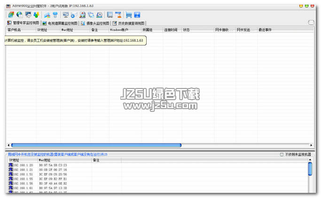The width and height of the screenshot is (321, 198).
Task: Click the shopping cart purchase icon
Action: (129, 15)
